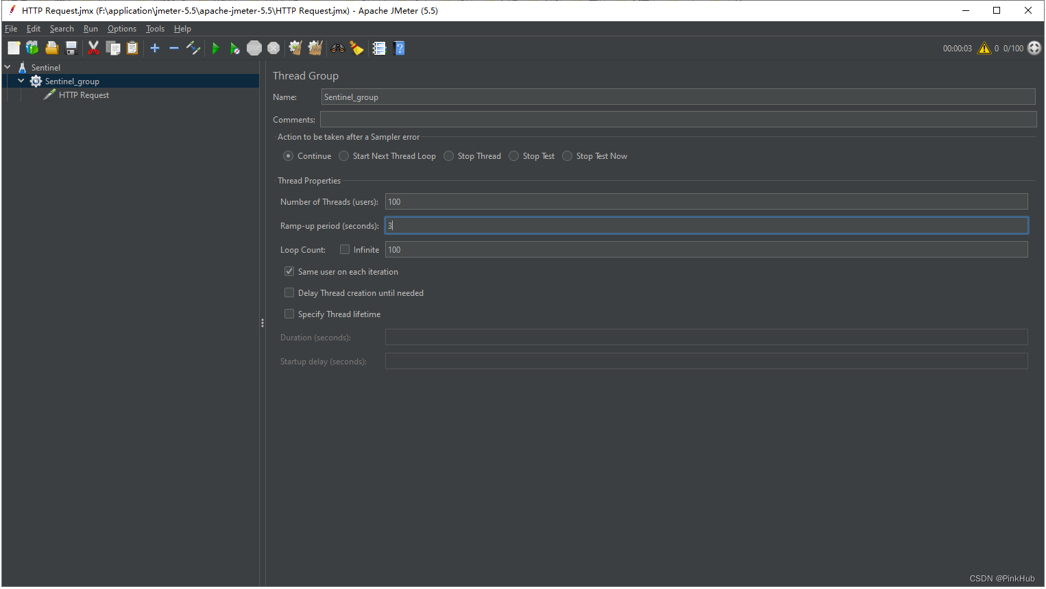Stop the running test

pyautogui.click(x=254, y=48)
